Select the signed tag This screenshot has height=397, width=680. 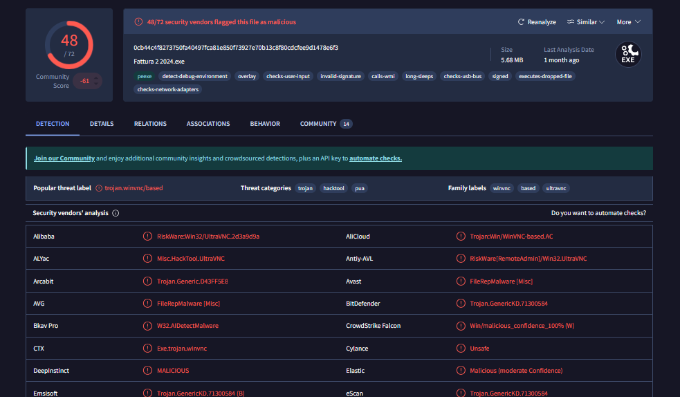pyautogui.click(x=500, y=76)
